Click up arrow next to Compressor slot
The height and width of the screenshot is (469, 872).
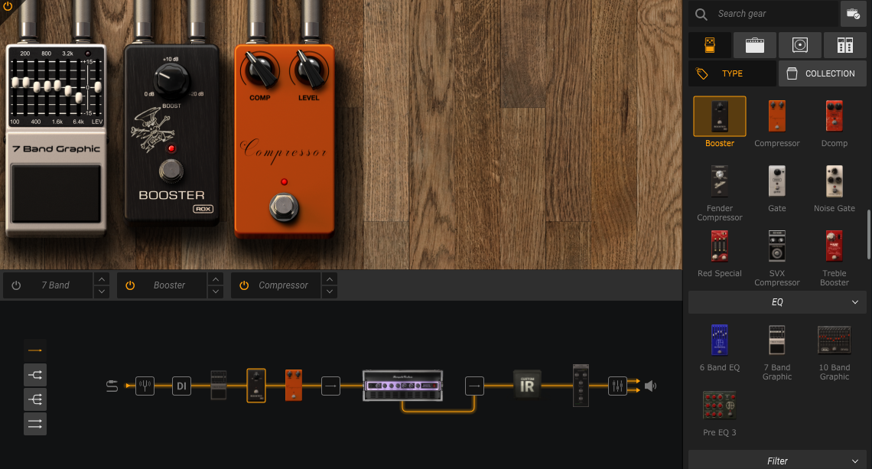pyautogui.click(x=330, y=278)
